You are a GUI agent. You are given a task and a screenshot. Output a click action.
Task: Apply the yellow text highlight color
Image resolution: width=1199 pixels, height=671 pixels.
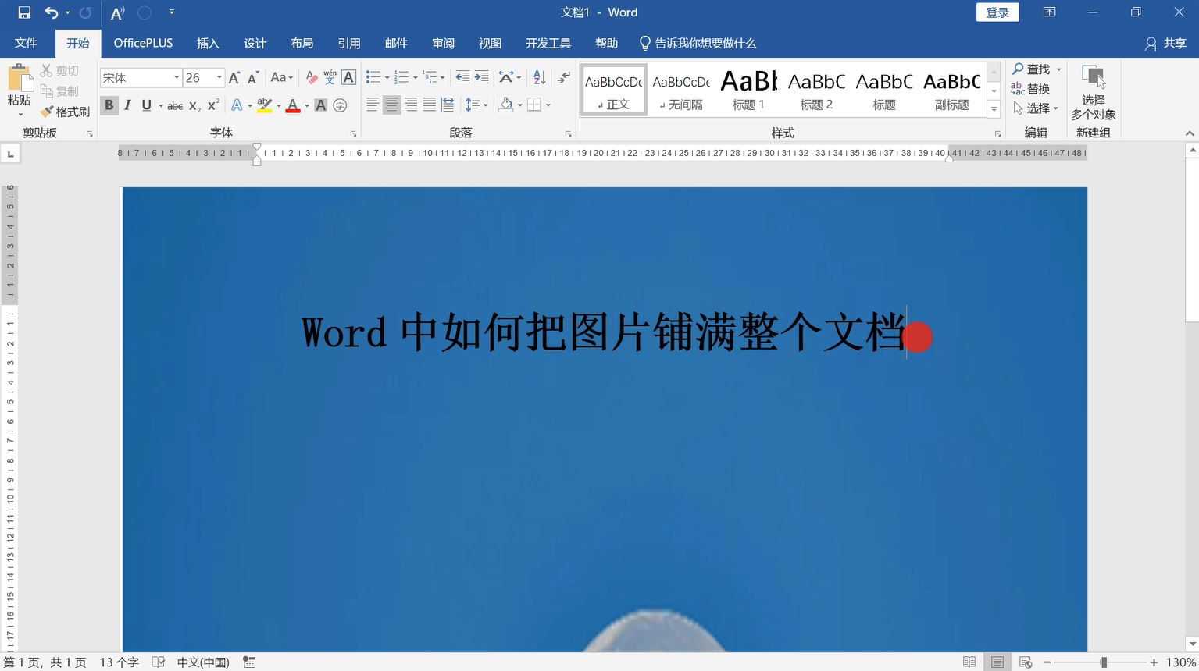265,105
